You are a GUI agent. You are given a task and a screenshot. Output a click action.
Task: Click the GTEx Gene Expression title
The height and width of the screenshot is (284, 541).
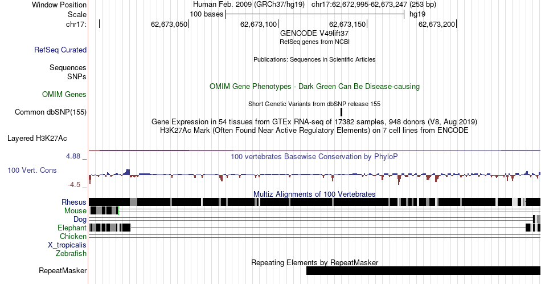tap(314, 121)
